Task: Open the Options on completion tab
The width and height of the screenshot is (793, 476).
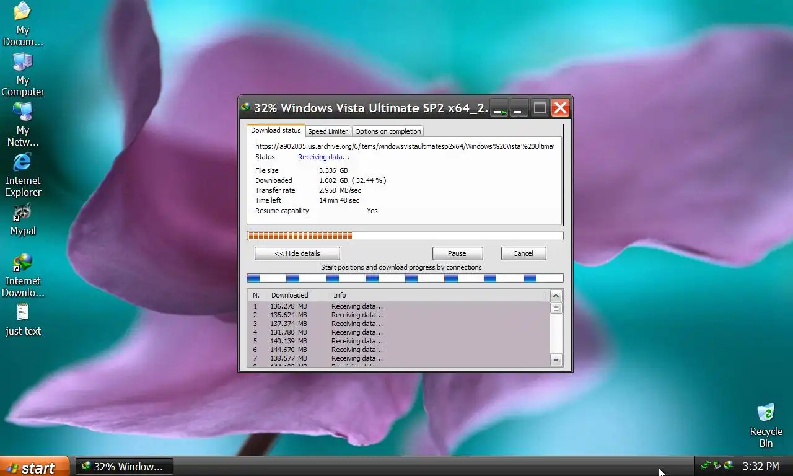Action: [x=388, y=131]
